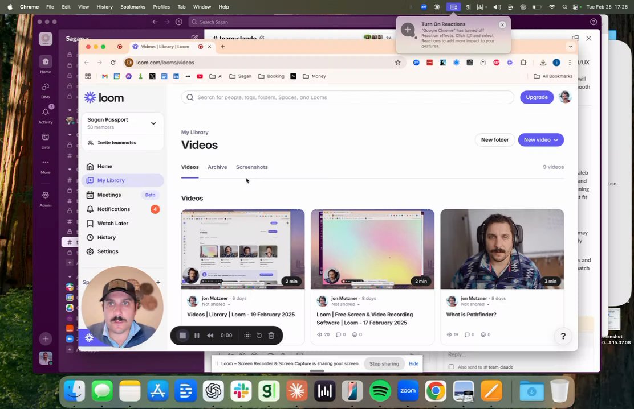Open the Loom help question mark

(x=563, y=336)
